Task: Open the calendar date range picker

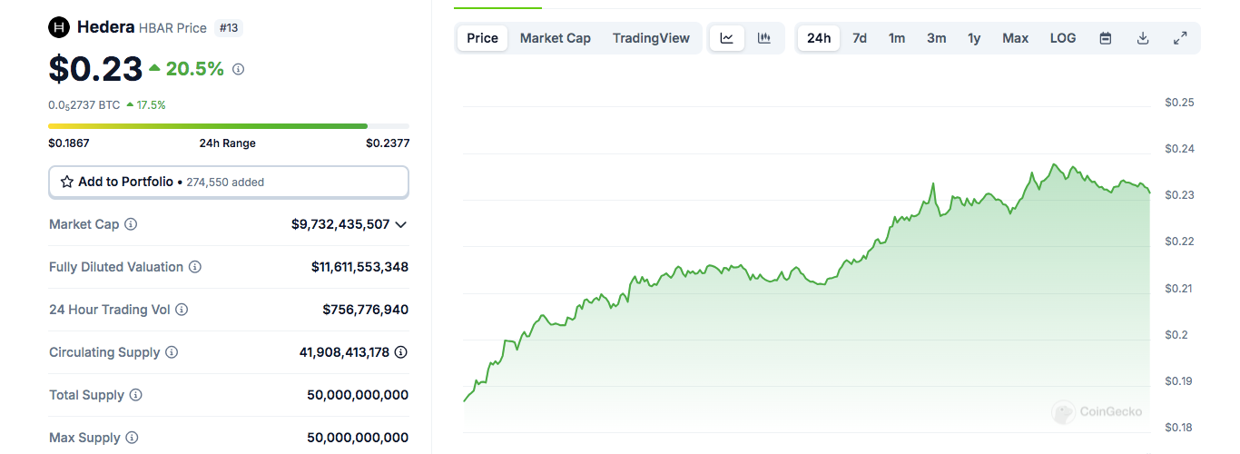Action: point(1106,38)
